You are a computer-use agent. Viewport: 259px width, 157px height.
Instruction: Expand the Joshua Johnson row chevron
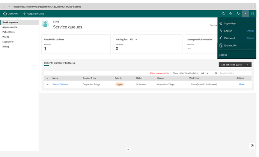click(48, 84)
